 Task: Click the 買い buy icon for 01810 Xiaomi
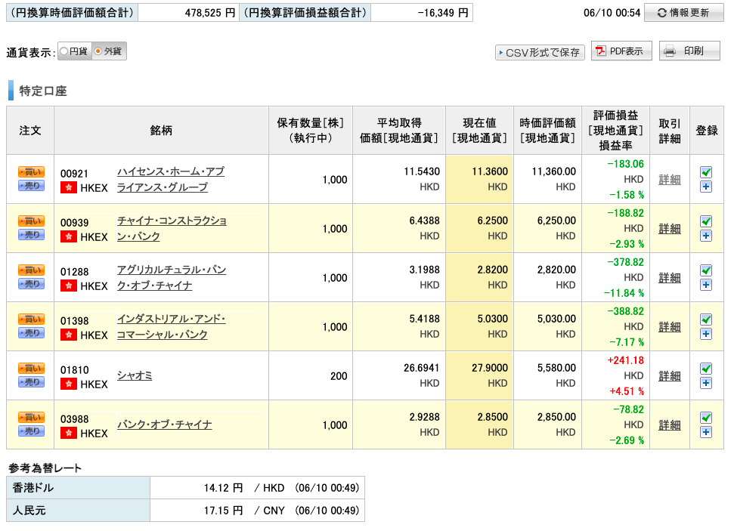point(31,368)
